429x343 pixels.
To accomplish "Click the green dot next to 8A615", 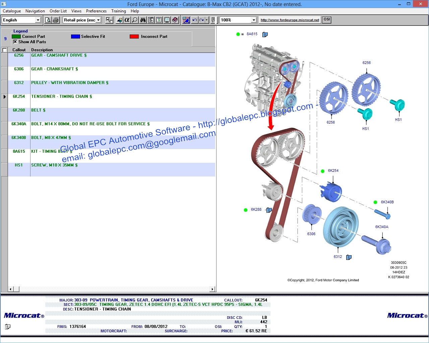I will [238, 34].
